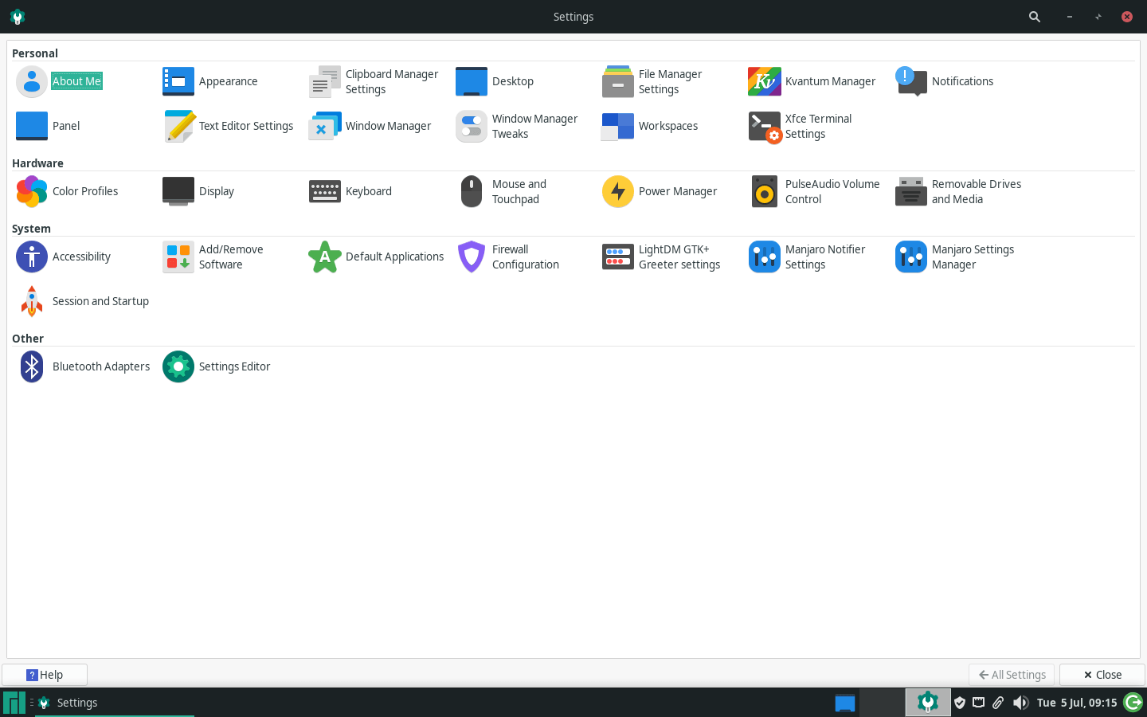Open Bluetooth Adapters icon
The height and width of the screenshot is (717, 1147).
coord(32,366)
